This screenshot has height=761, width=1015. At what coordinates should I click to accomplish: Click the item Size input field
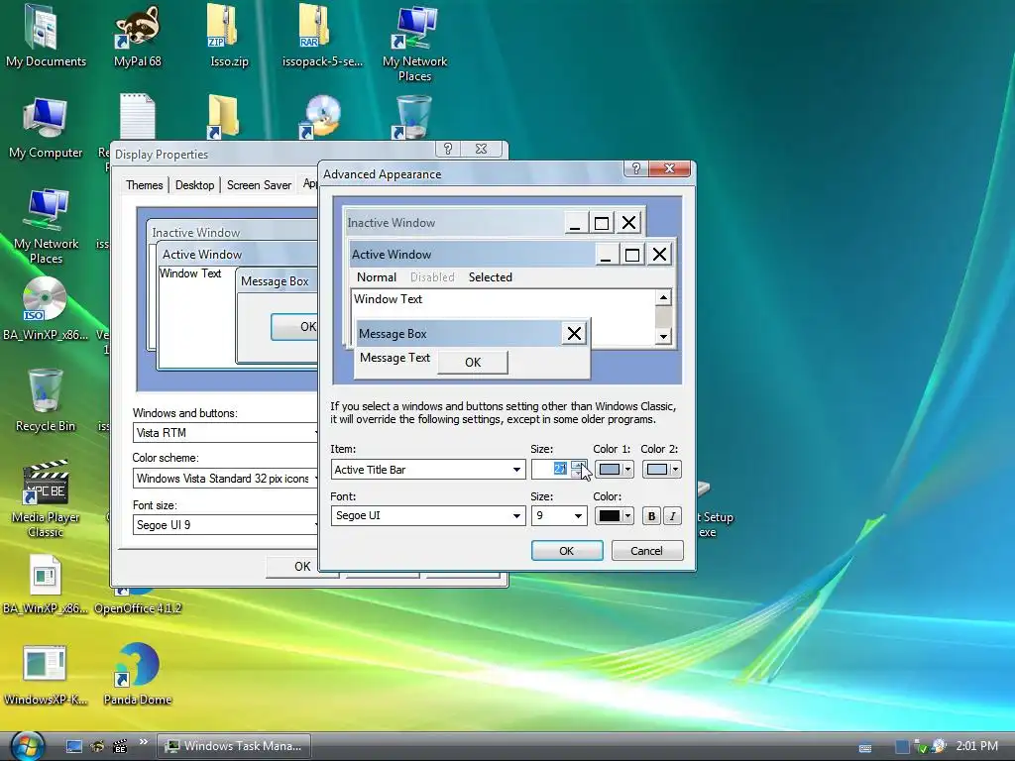tap(551, 469)
